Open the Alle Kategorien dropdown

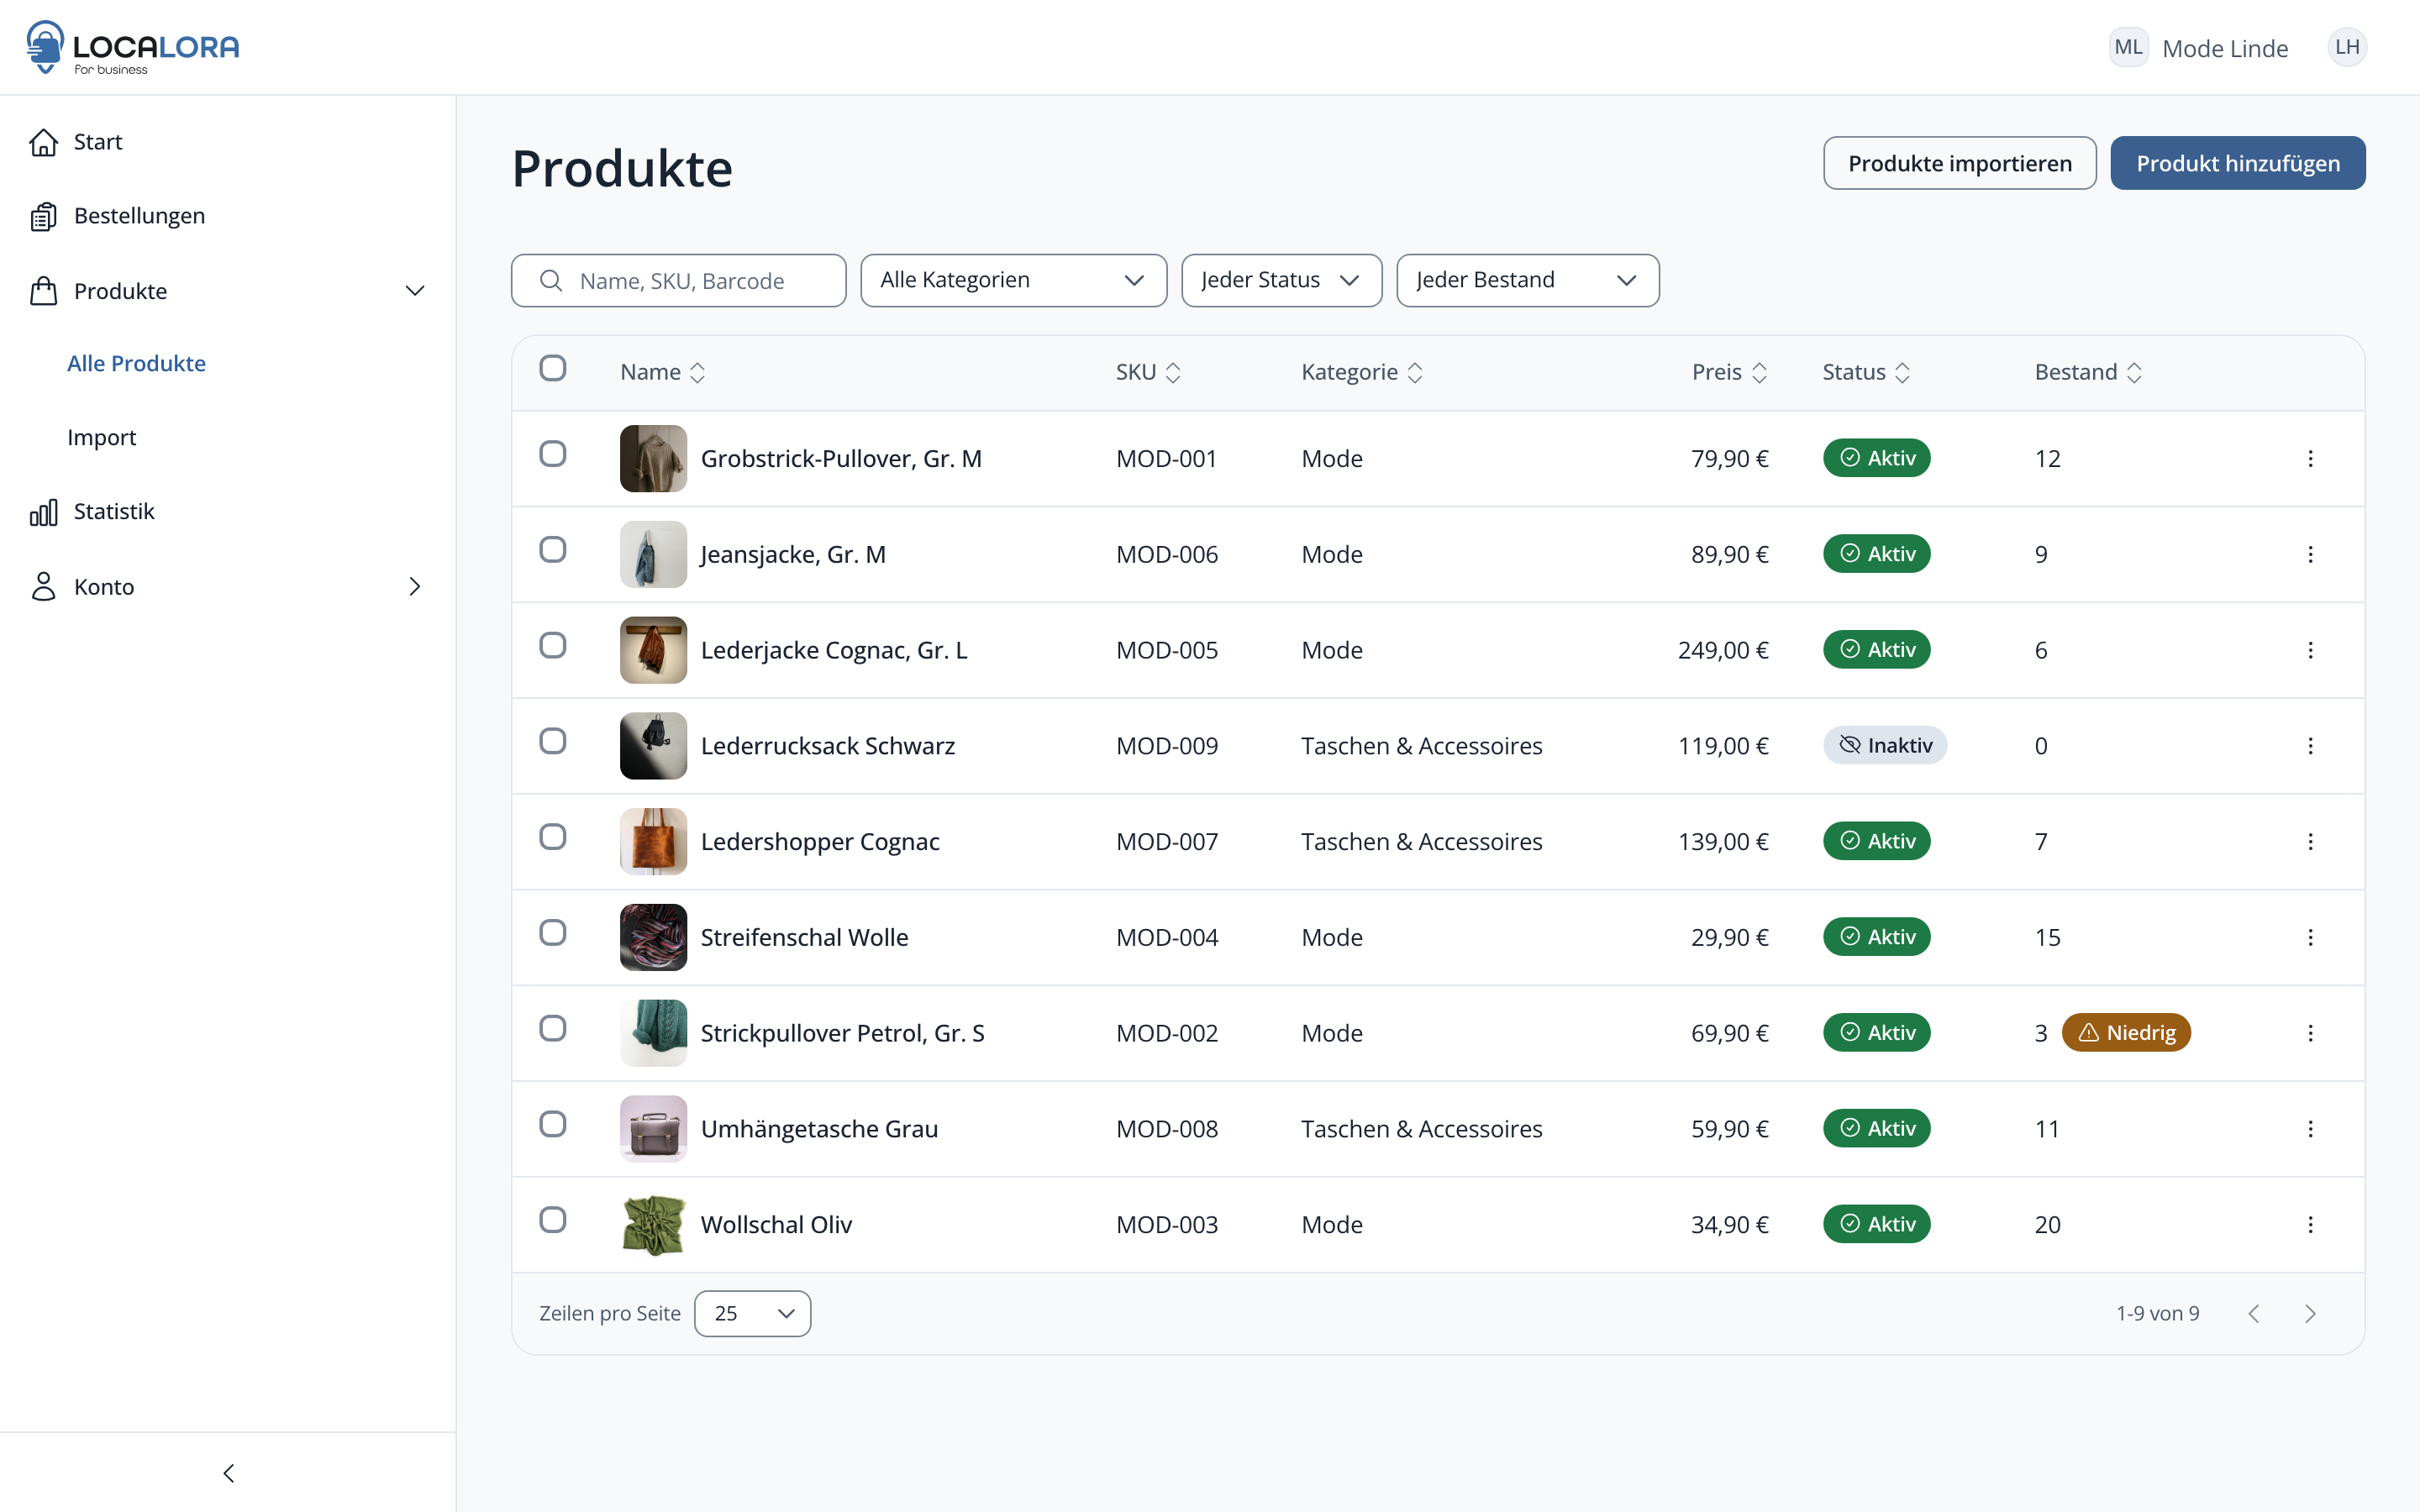[1013, 280]
